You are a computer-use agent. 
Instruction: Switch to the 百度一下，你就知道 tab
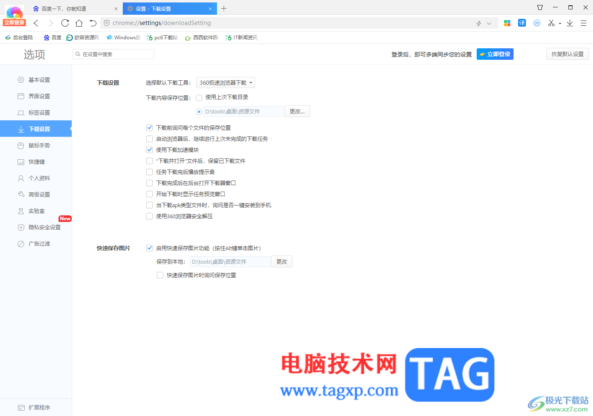tap(75, 9)
